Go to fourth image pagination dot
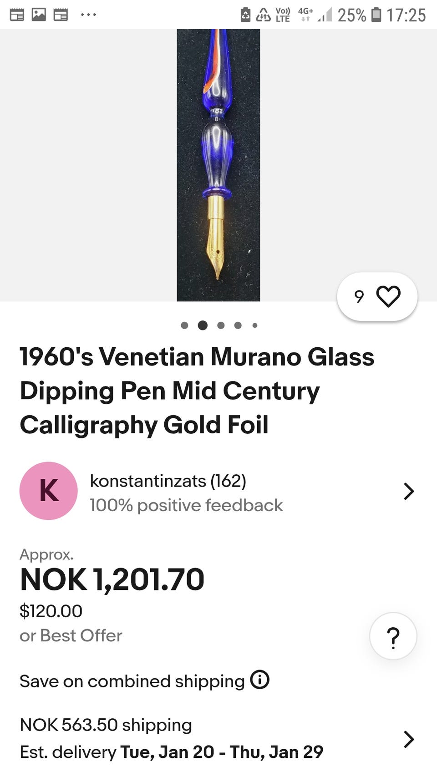 tap(238, 325)
